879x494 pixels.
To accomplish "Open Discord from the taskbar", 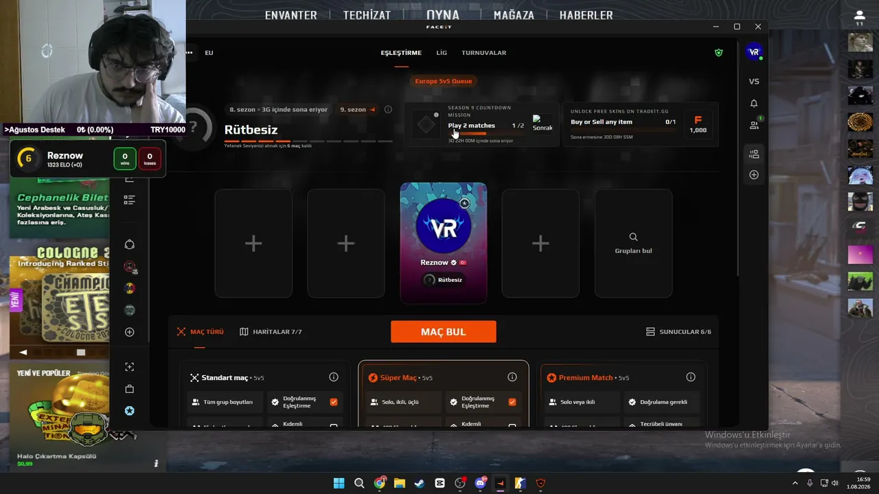I will coord(480,483).
